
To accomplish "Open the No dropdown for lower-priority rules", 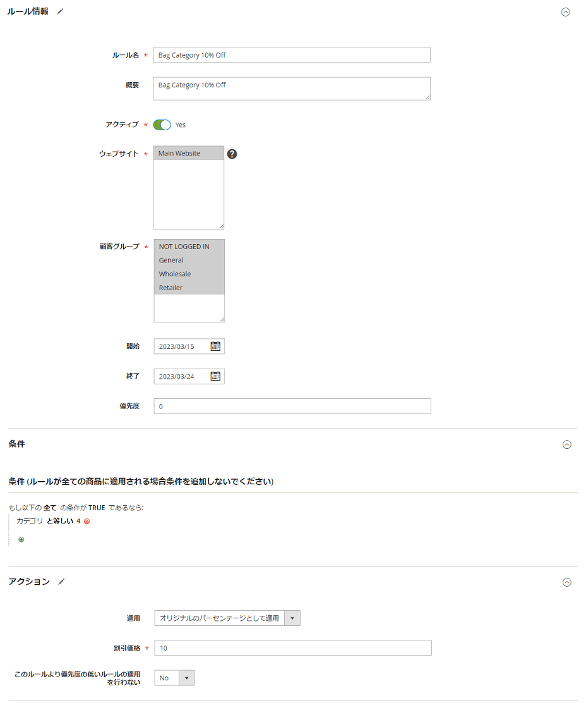I will 174,678.
